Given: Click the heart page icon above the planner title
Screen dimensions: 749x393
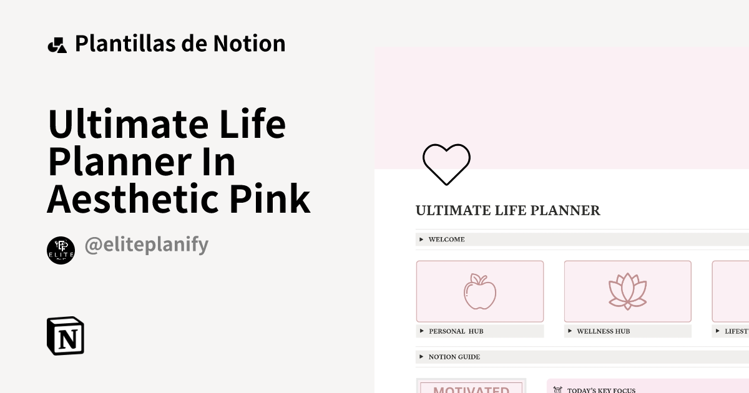Looking at the screenshot, I should point(446,164).
